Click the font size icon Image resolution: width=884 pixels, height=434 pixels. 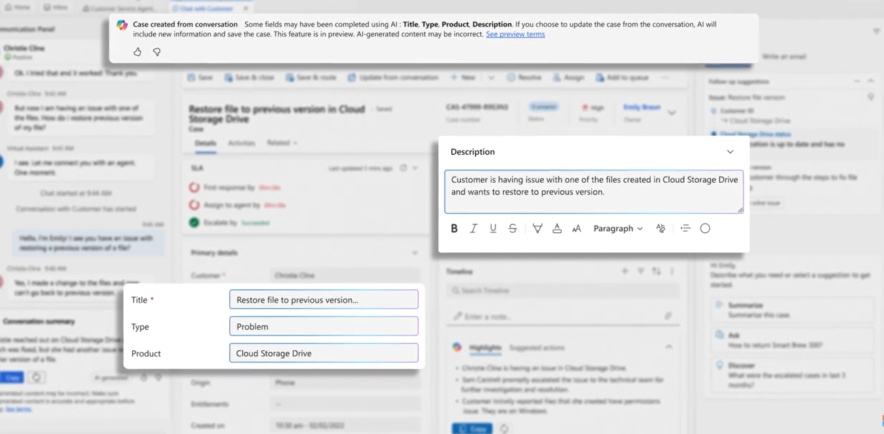pyautogui.click(x=576, y=228)
